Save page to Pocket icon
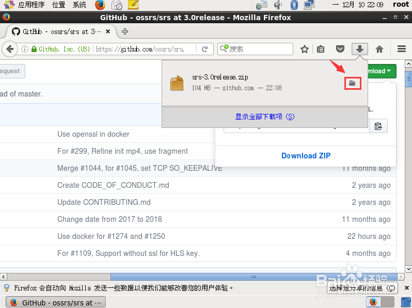 tap(340, 49)
